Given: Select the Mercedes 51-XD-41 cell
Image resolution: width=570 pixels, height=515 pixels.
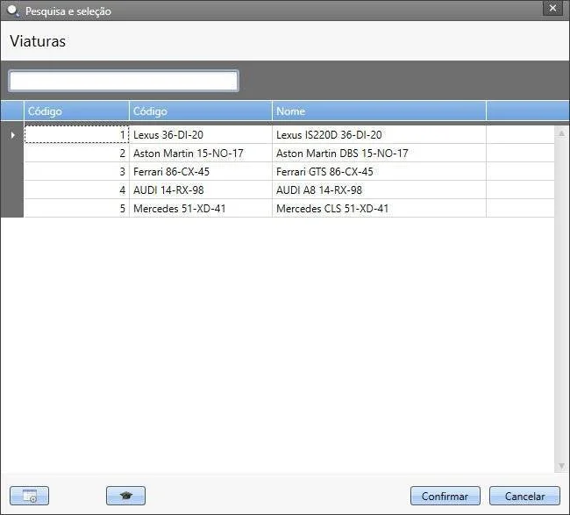Looking at the screenshot, I should point(201,209).
